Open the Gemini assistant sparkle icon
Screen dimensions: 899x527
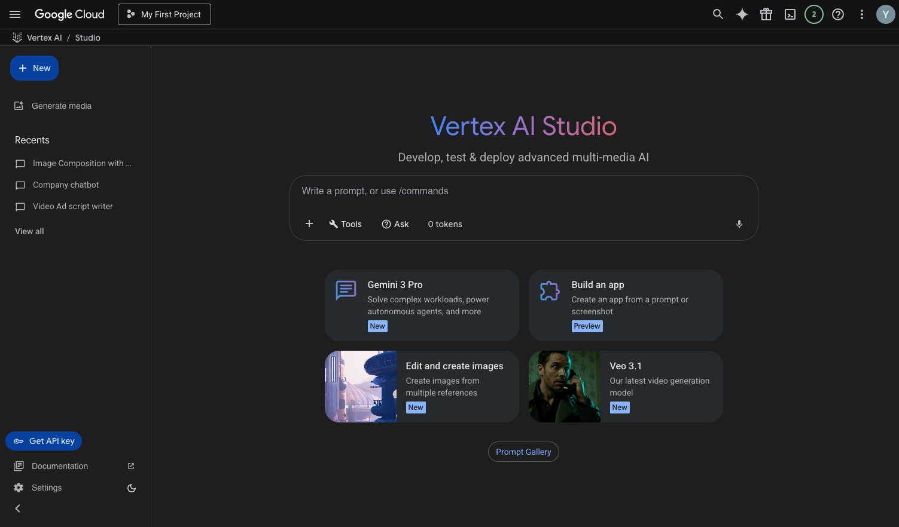(x=742, y=14)
